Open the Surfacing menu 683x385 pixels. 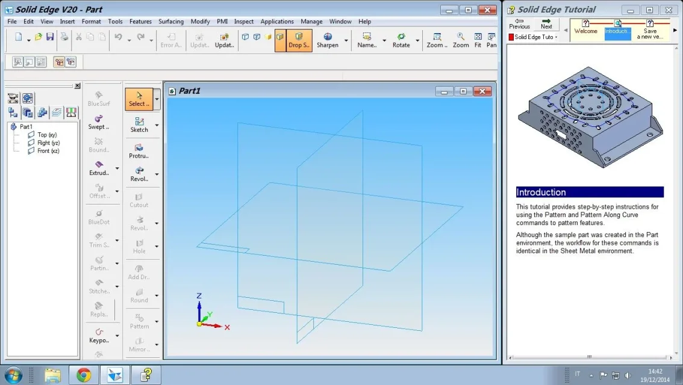tap(171, 21)
